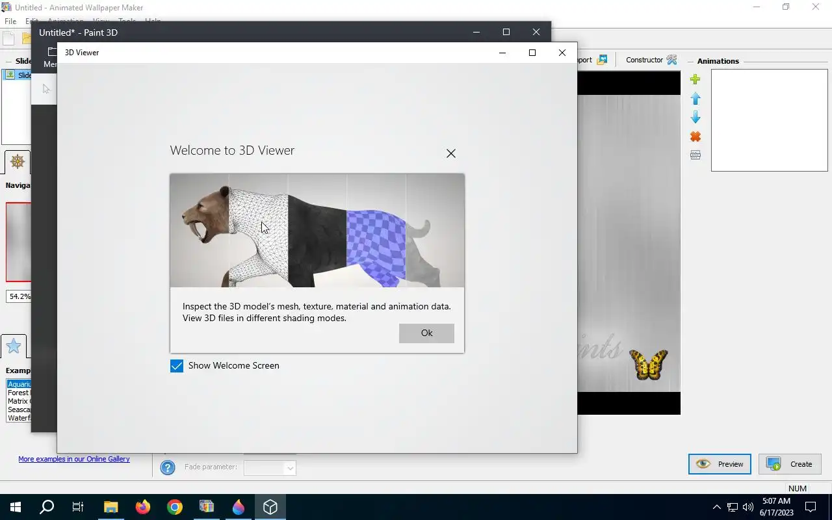The height and width of the screenshot is (520, 832).
Task: Click the Import picture icon in Wallpaper Maker
Action: click(x=602, y=60)
